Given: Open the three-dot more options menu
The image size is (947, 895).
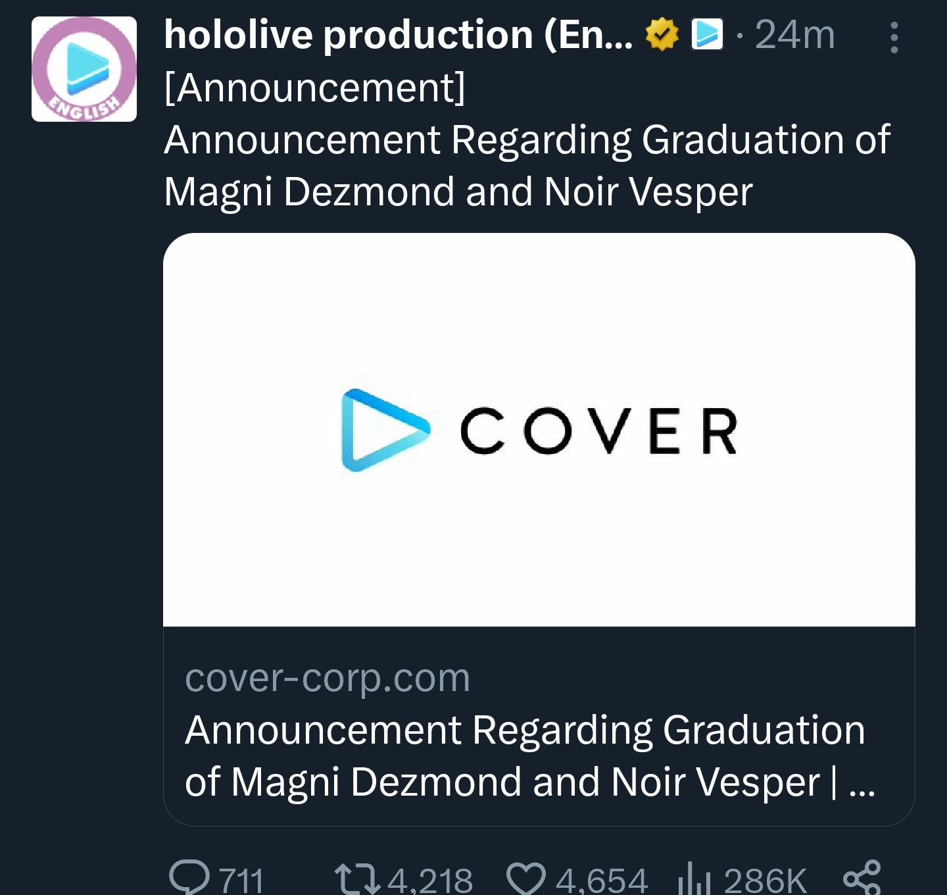Looking at the screenshot, I should [x=894, y=38].
